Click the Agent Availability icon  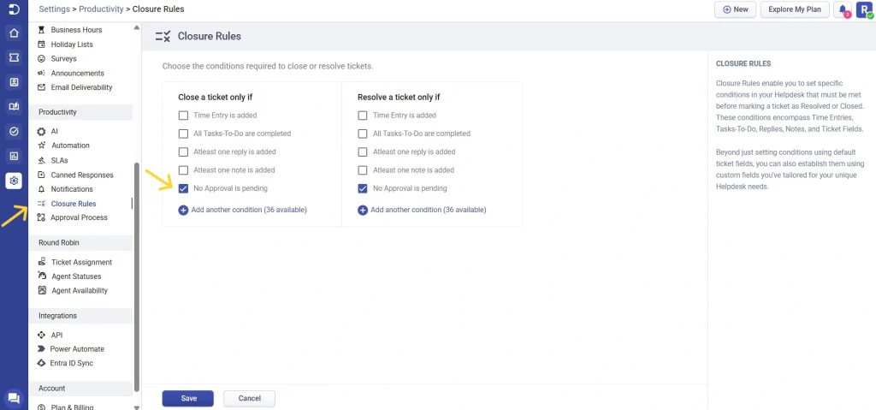41,290
